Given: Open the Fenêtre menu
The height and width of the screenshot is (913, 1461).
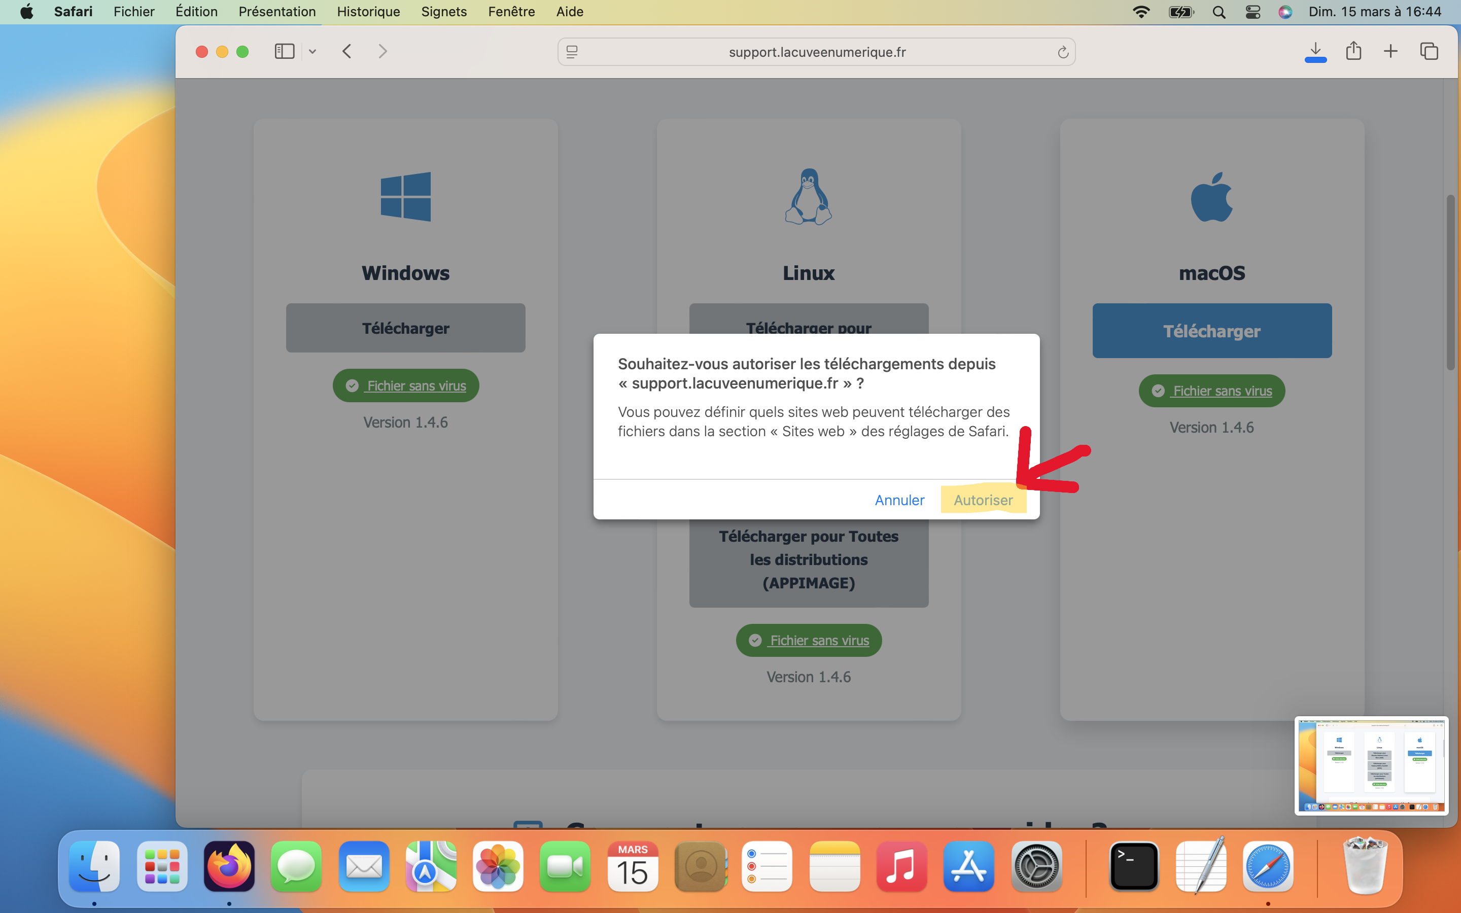Looking at the screenshot, I should 511,12.
